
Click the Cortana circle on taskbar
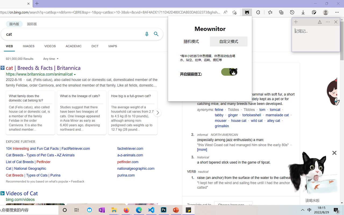point(64,210)
